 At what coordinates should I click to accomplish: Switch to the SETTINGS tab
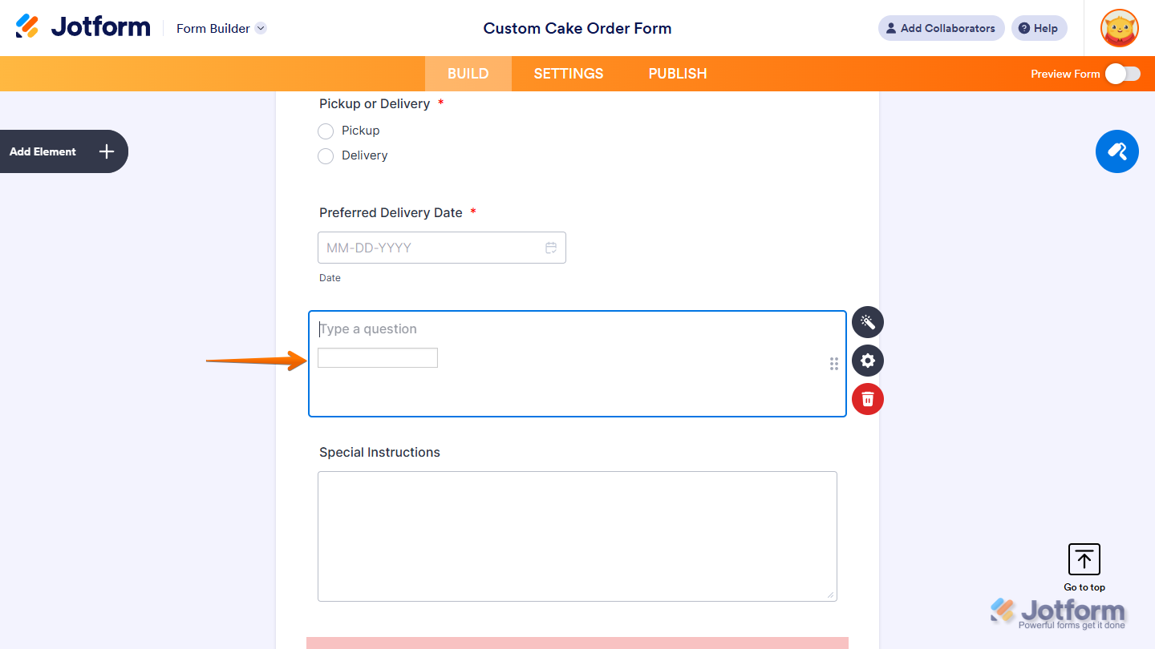(568, 73)
